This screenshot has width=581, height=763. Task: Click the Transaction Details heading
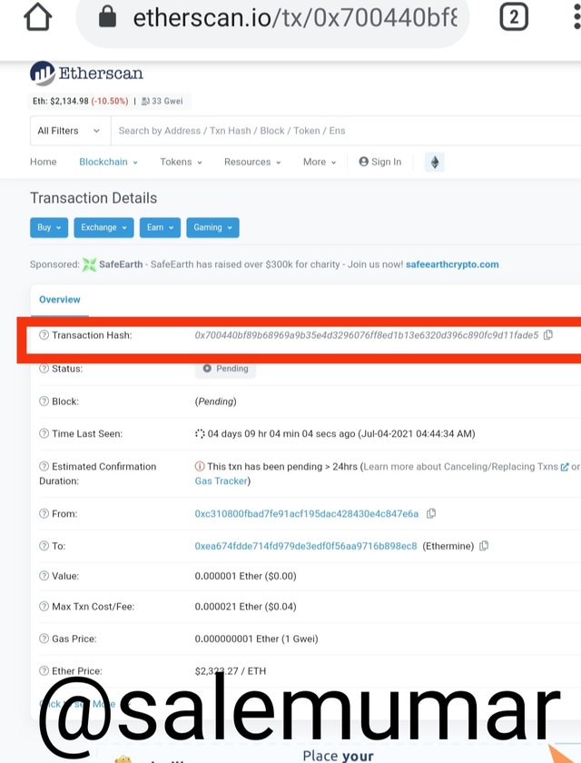[x=94, y=198]
